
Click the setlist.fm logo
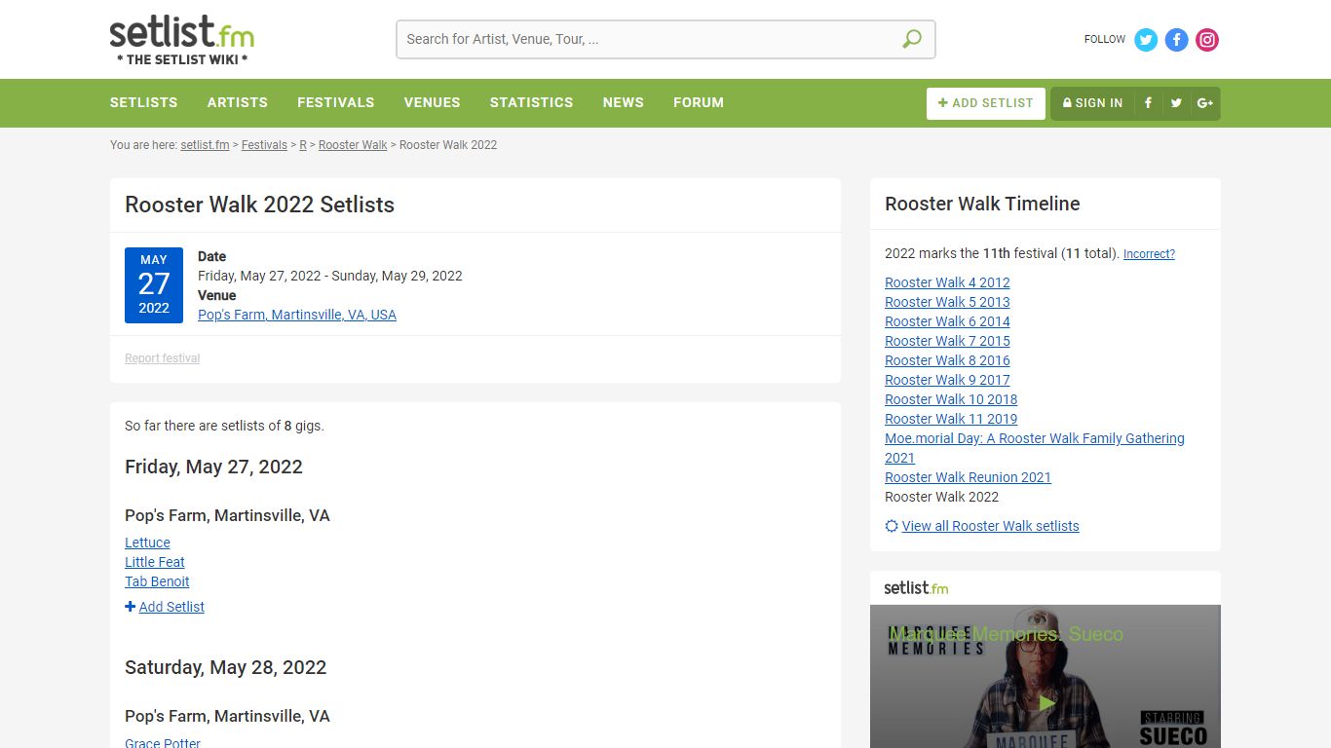click(182, 40)
